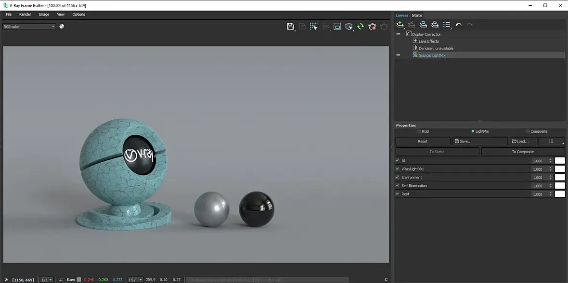Screen dimensions: 568x283
Task: Click the Environment intensity spinner arrows
Action: [x=551, y=177]
